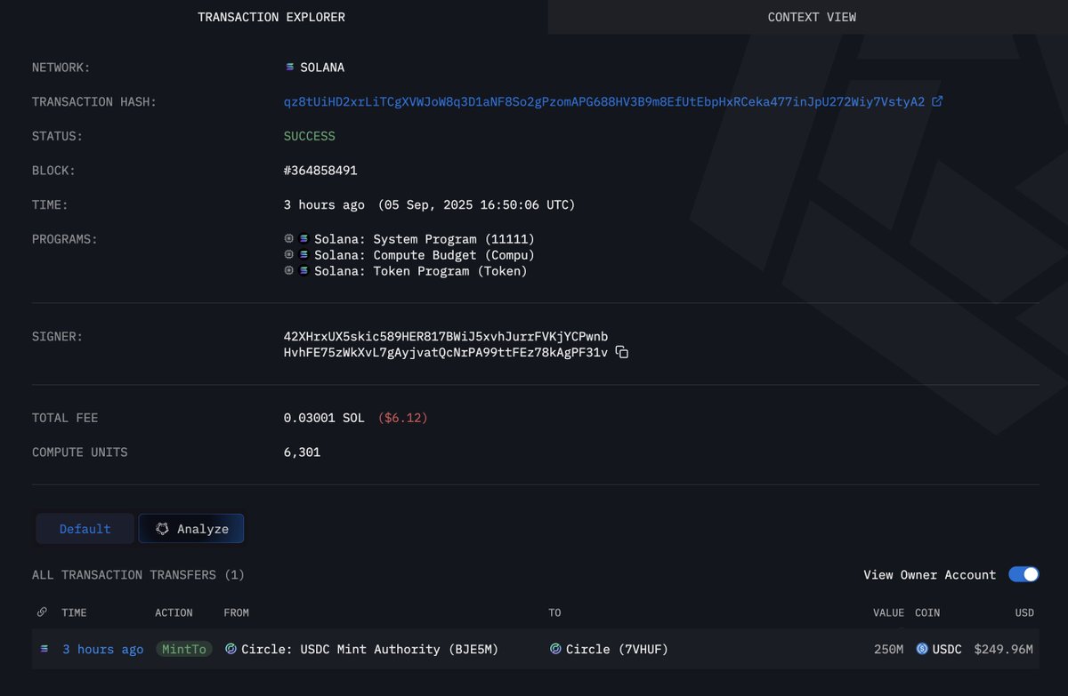Click the link icon in the transfers header
The height and width of the screenshot is (696, 1068).
click(42, 612)
